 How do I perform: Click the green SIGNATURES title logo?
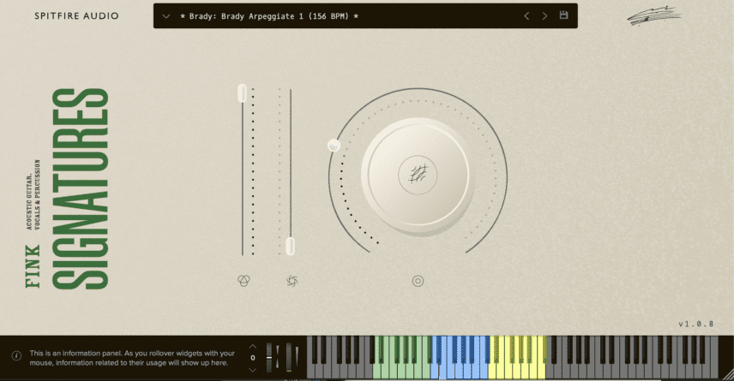click(81, 189)
